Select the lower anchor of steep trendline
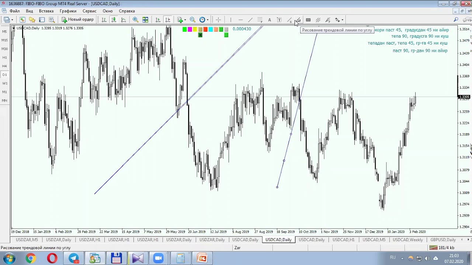472x265 pixels. point(277,187)
